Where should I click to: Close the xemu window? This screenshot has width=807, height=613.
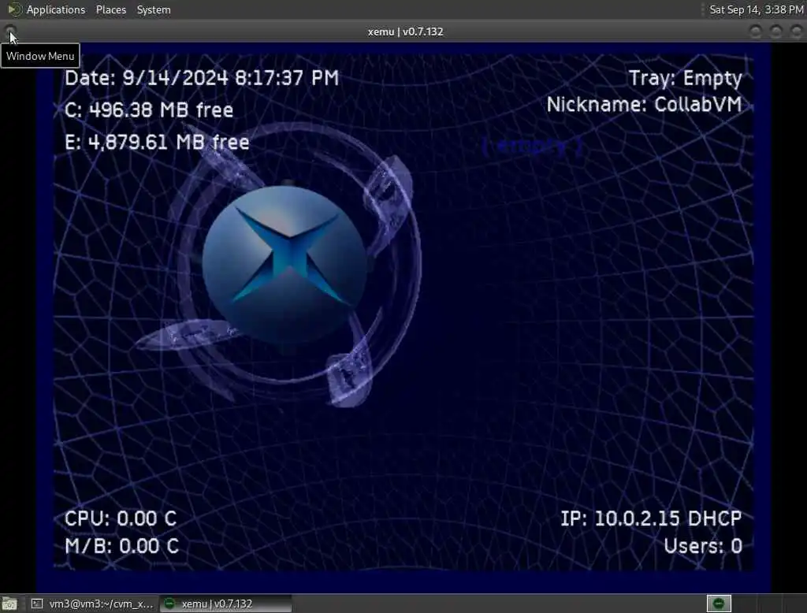[796, 32]
